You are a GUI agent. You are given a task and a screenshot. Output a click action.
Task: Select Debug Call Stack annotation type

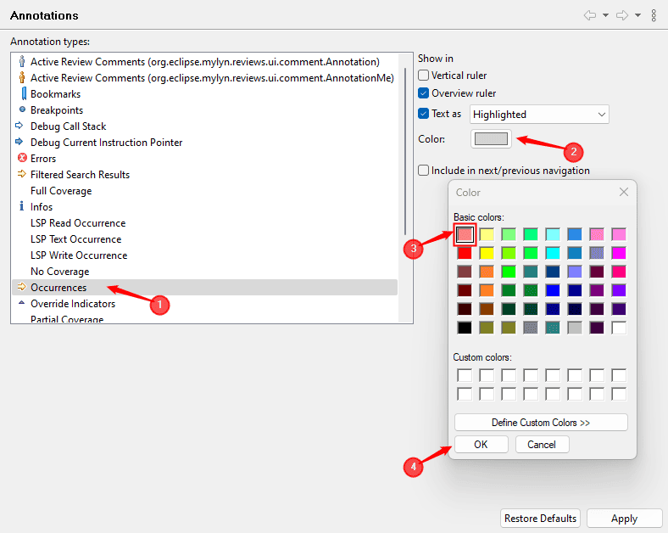click(x=205, y=126)
